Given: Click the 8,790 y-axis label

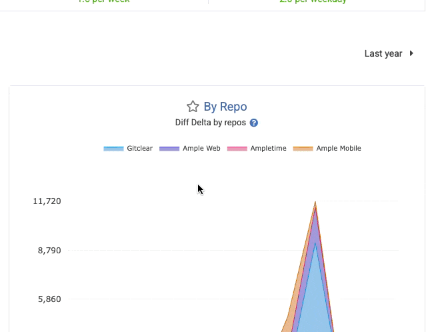Looking at the screenshot, I should pos(49,251).
